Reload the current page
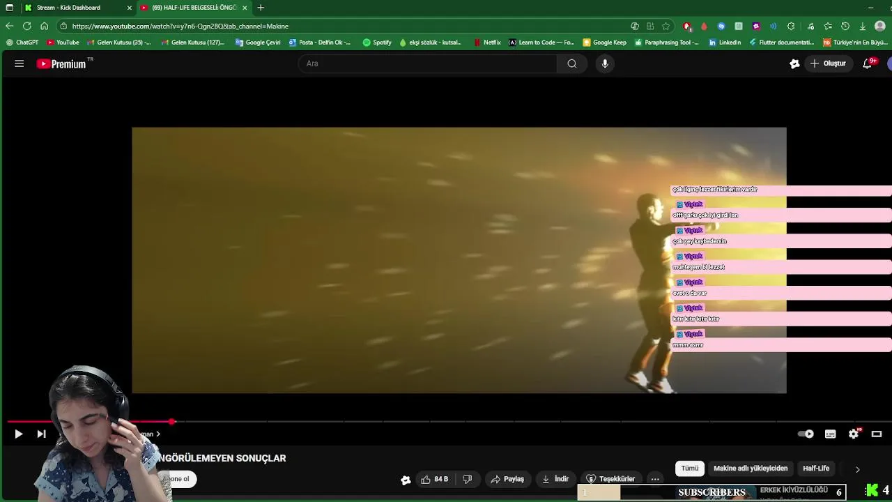This screenshot has height=502, width=892. (26, 26)
